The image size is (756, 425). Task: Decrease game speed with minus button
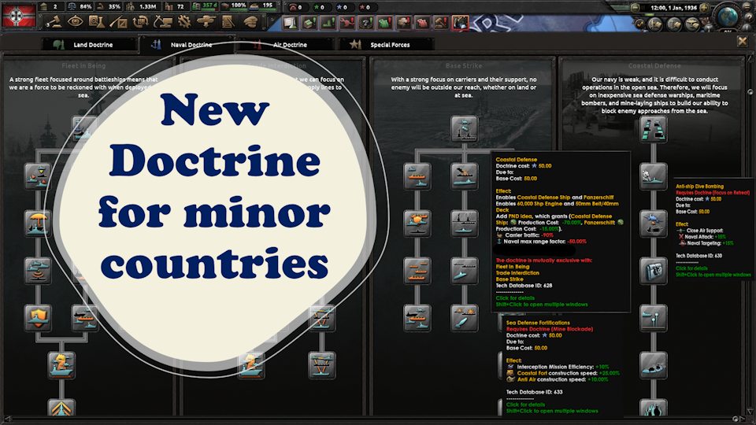click(635, 8)
